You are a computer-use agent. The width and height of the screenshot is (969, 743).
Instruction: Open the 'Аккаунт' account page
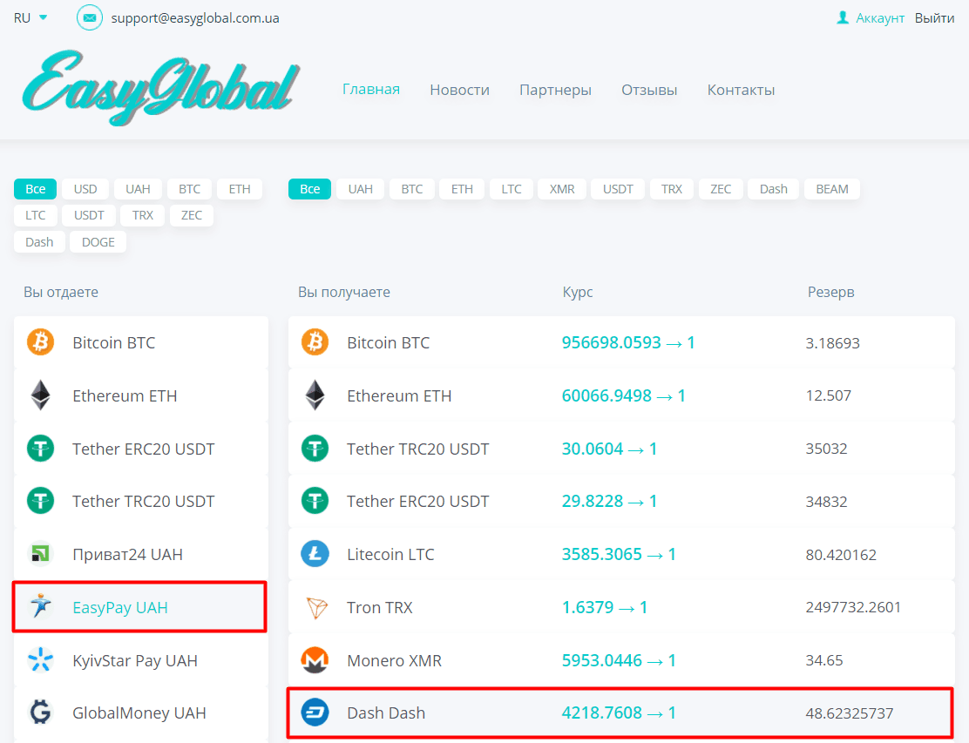pyautogui.click(x=879, y=17)
